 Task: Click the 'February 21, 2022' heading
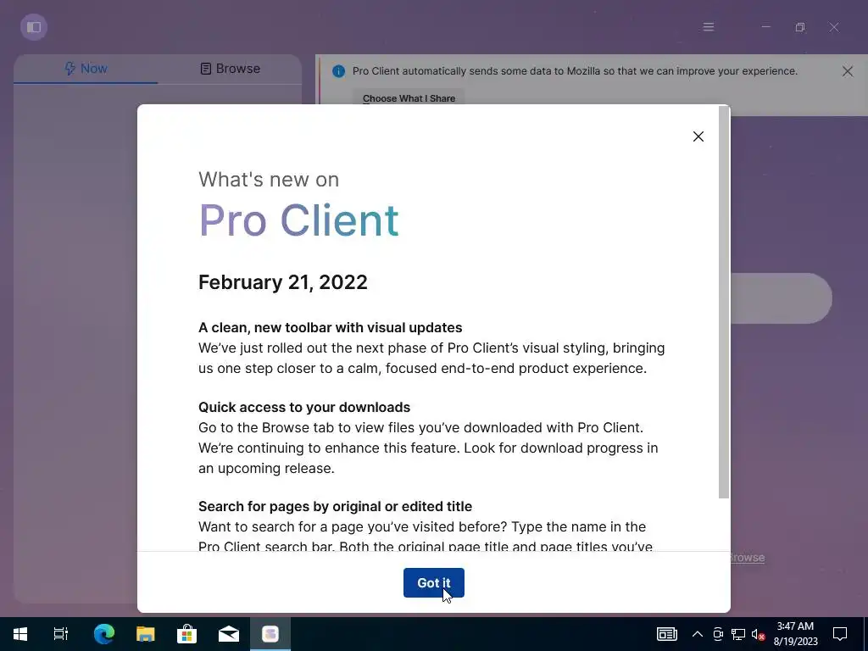coord(283,282)
